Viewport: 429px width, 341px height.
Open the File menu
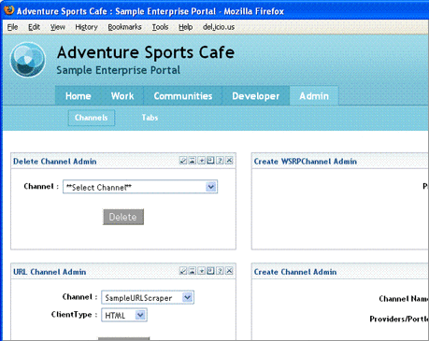click(12, 27)
